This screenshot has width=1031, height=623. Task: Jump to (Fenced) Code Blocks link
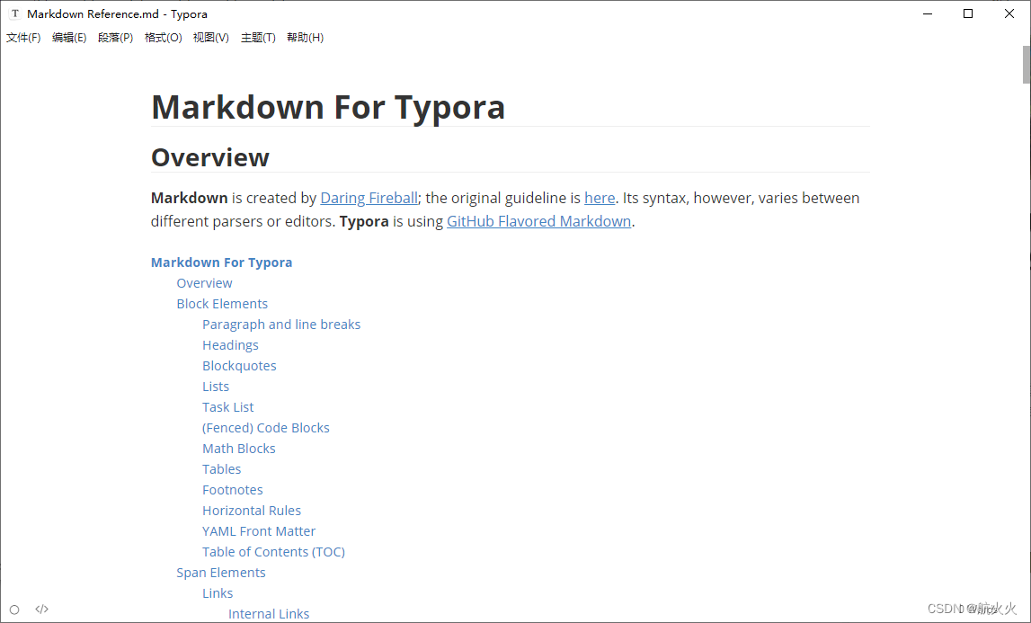[x=266, y=428]
